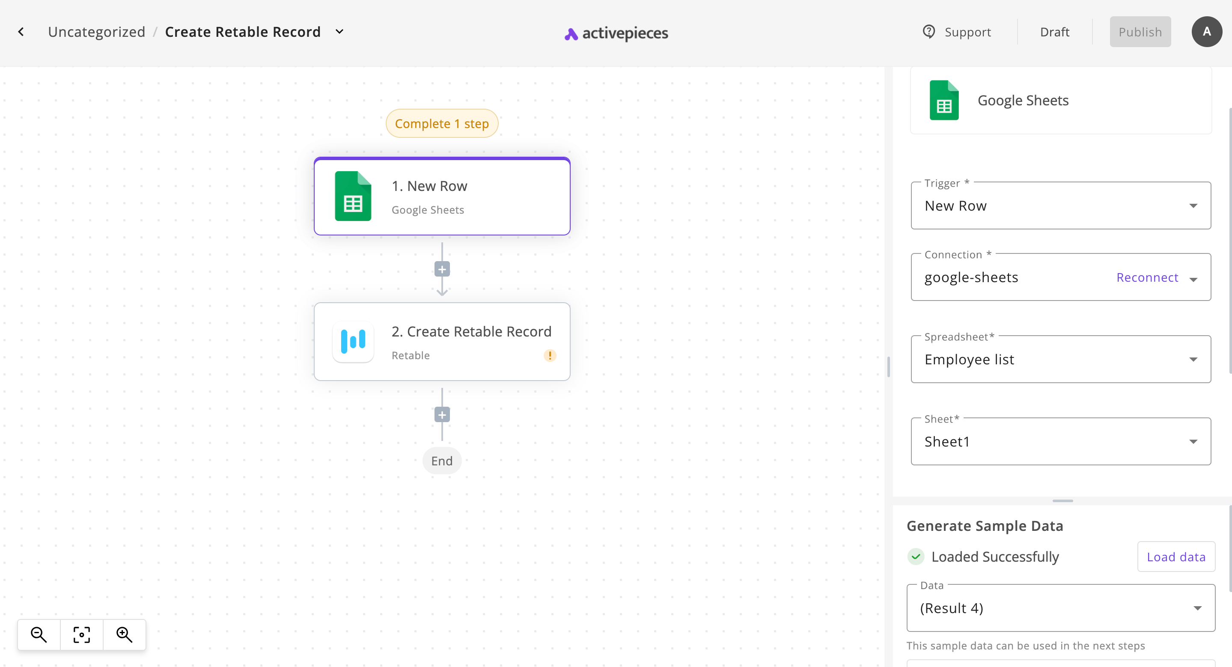
Task: Click the plus icon above the End node
Action: pos(441,415)
